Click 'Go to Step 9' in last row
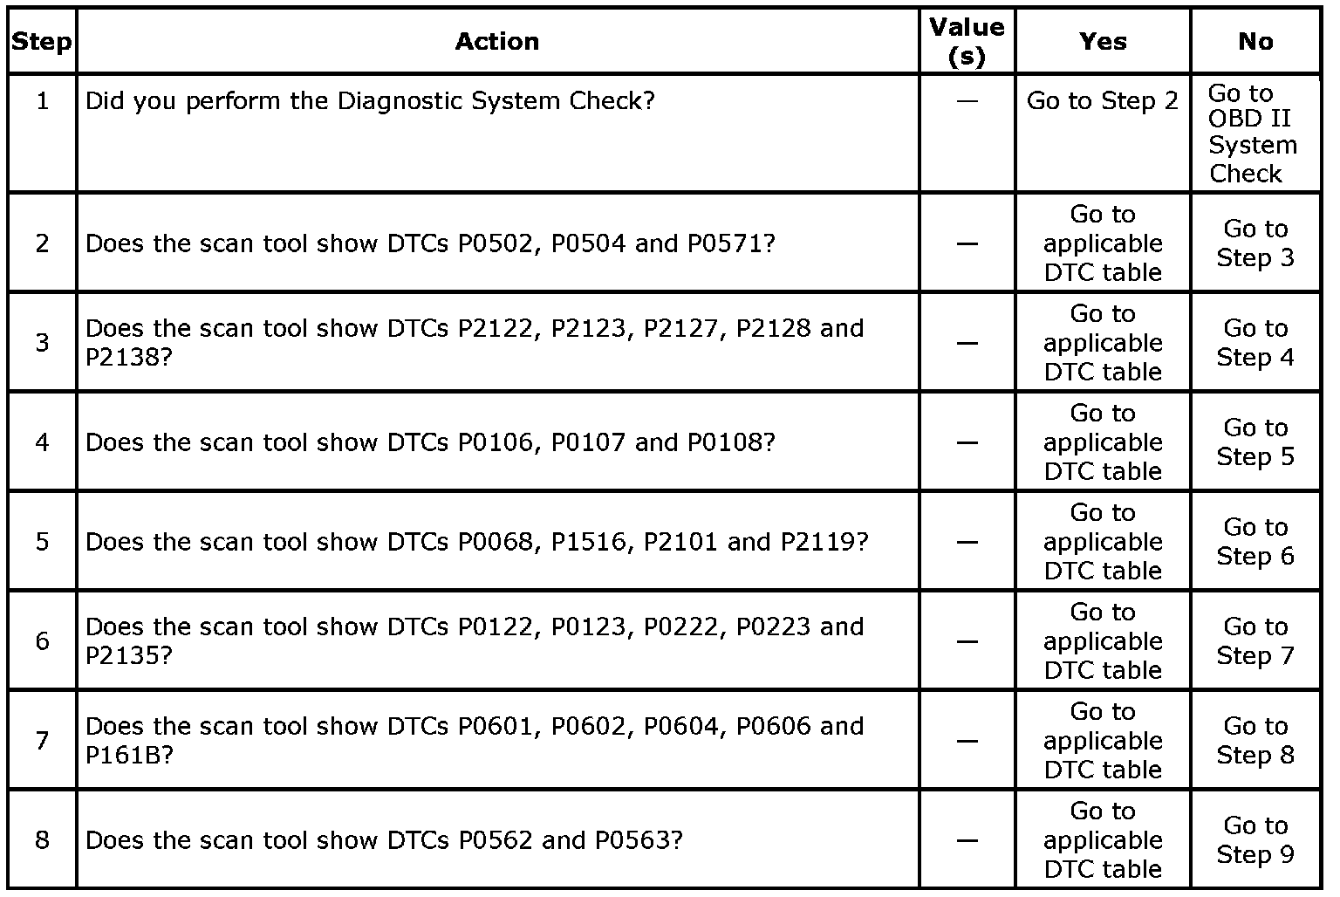The height and width of the screenshot is (897, 1340). tap(1255, 840)
